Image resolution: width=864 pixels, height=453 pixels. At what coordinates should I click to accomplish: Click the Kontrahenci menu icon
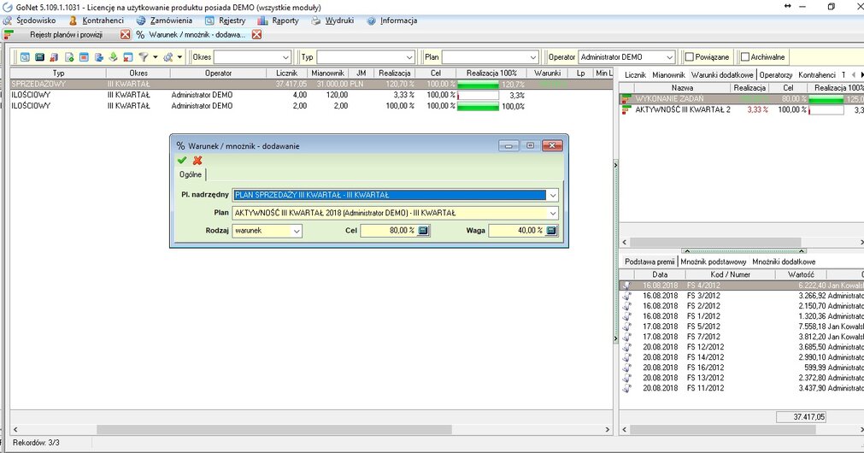73,21
